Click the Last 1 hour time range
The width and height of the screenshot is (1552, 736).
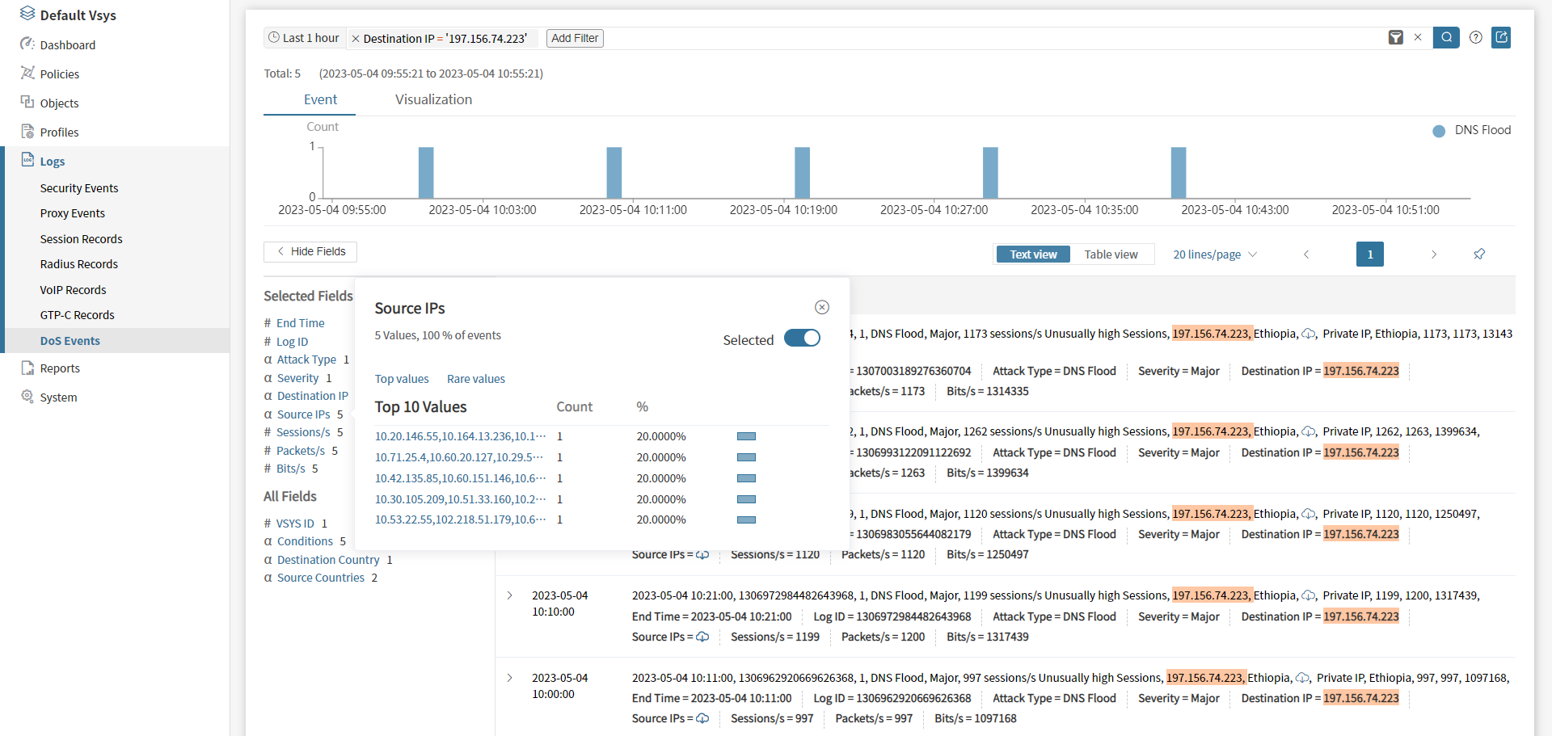tap(304, 38)
